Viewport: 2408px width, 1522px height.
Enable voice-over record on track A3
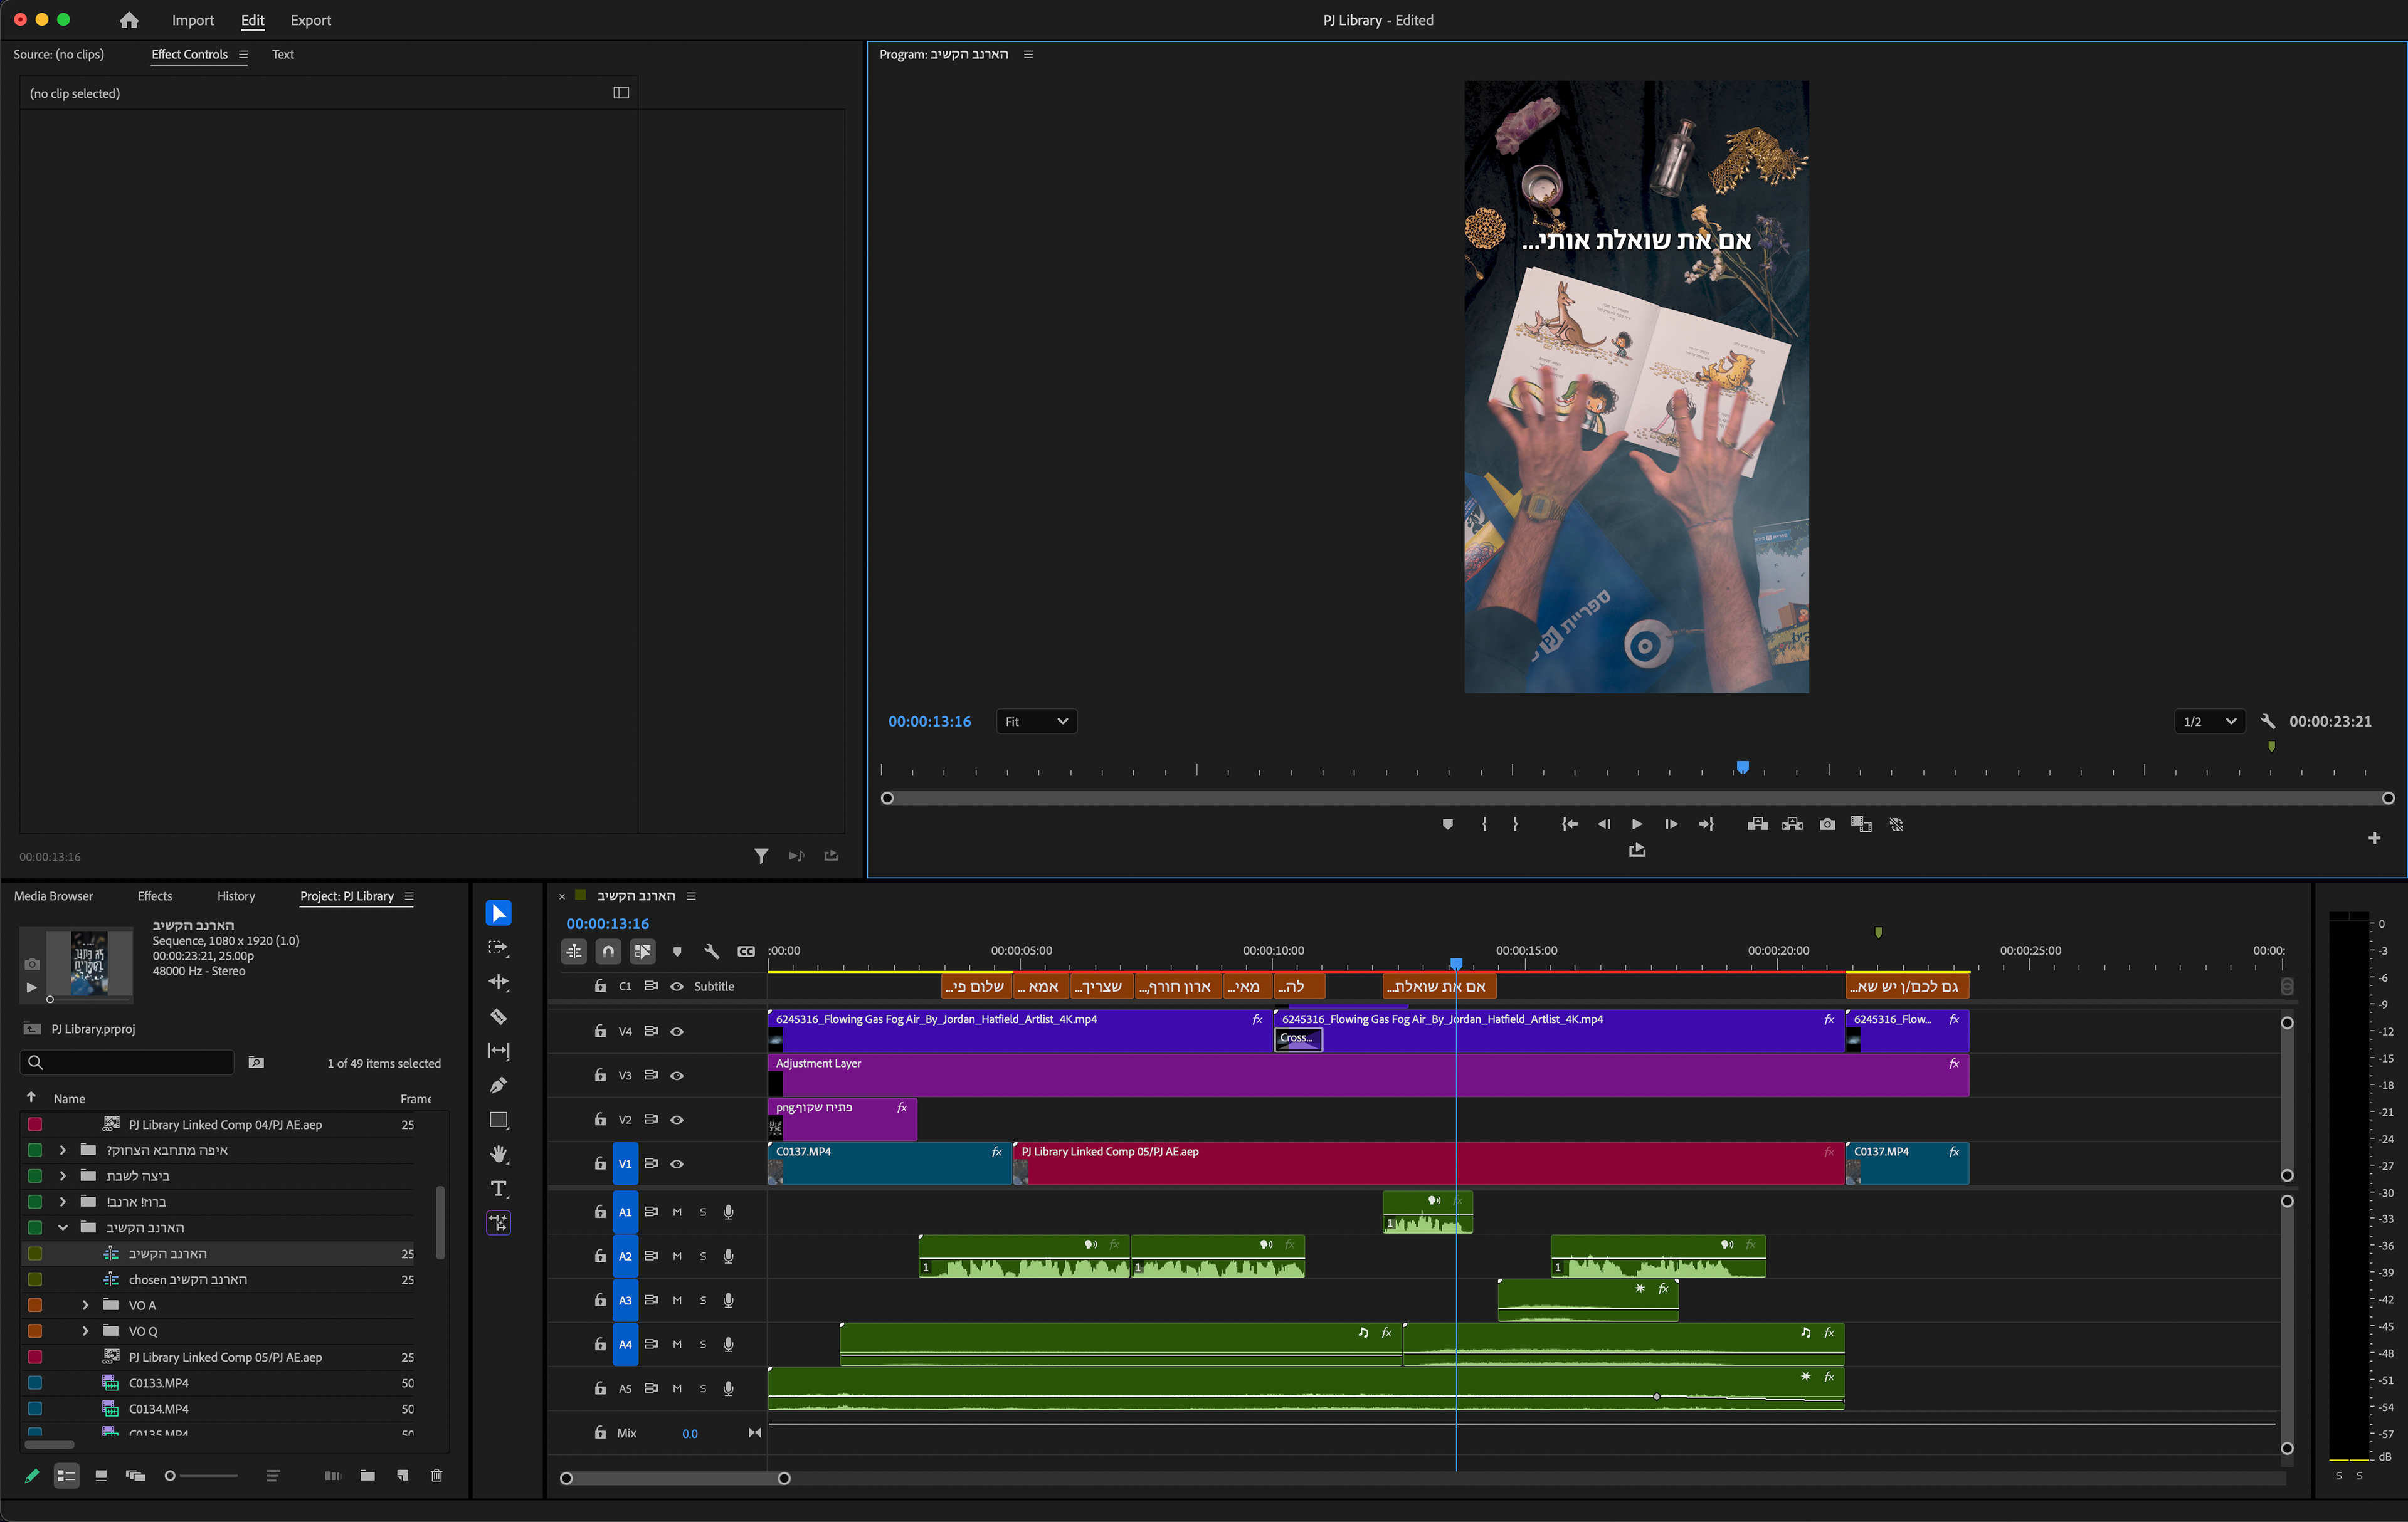click(728, 1300)
